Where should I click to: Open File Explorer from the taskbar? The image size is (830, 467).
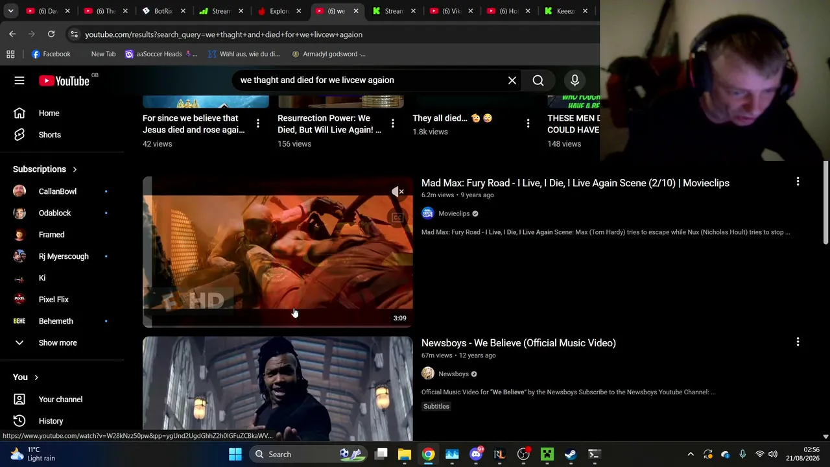click(405, 454)
